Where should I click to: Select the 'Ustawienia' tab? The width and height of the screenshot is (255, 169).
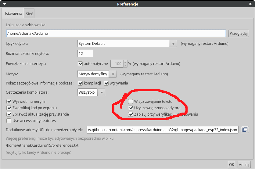(x=13, y=14)
